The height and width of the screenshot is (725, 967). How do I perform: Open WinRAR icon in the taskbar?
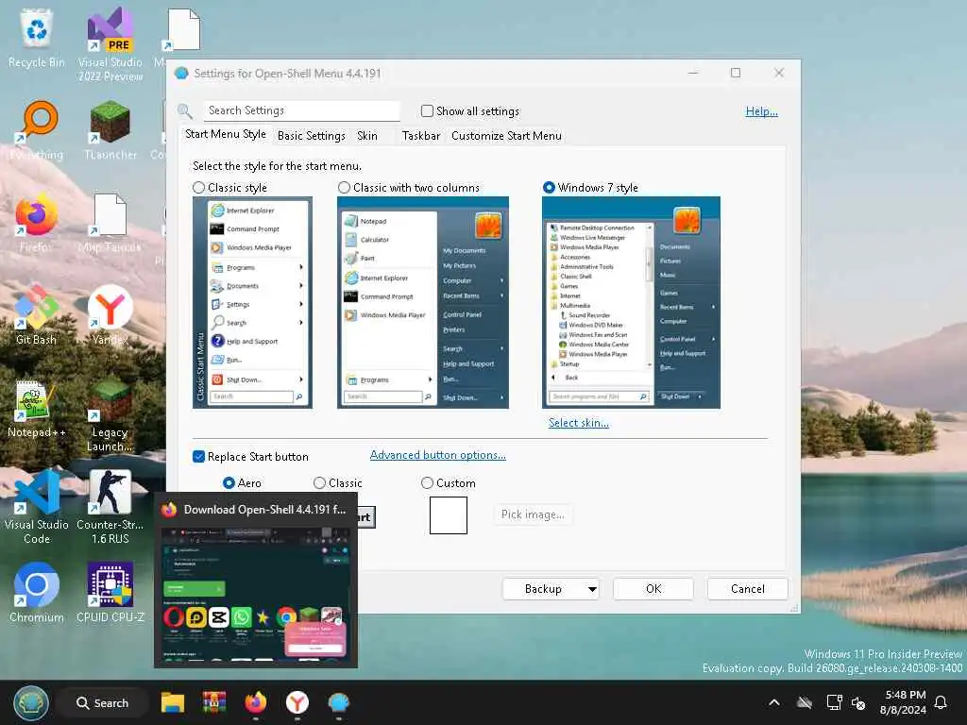point(214,702)
